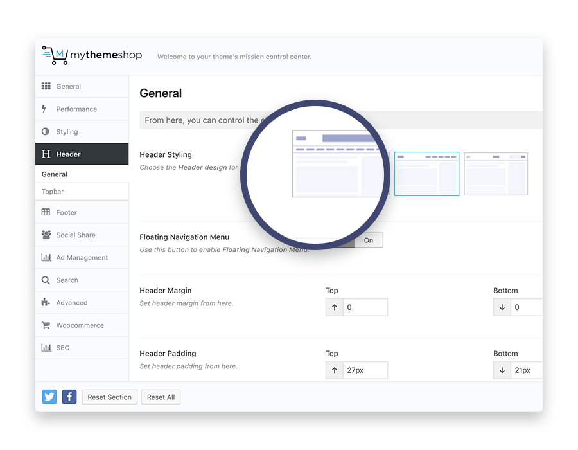The height and width of the screenshot is (450, 578).
Task: Click the General grid icon in sidebar
Action: [x=46, y=86]
